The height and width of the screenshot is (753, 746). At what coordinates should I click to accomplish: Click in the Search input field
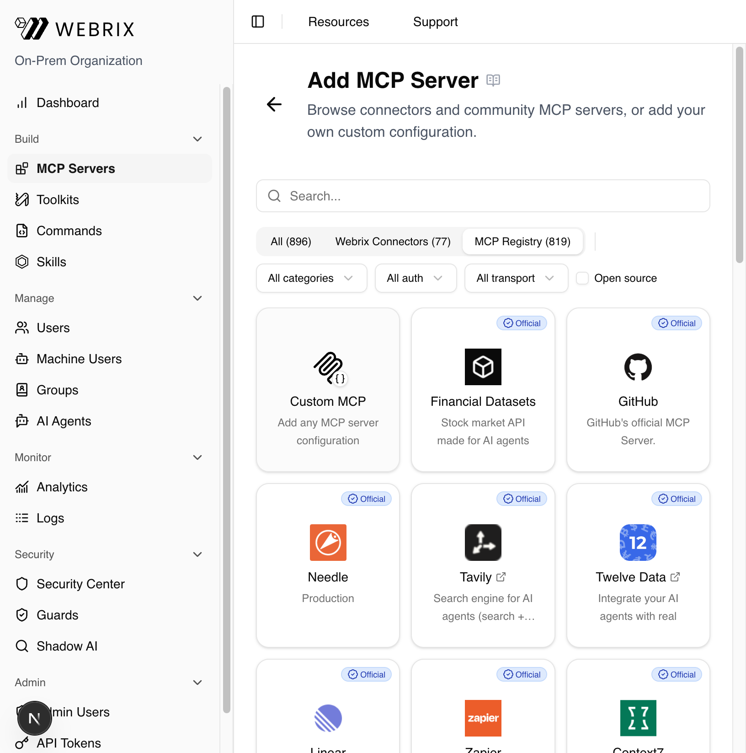click(483, 196)
